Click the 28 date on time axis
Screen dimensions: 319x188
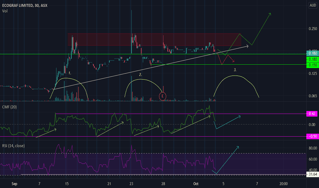pos(163,184)
